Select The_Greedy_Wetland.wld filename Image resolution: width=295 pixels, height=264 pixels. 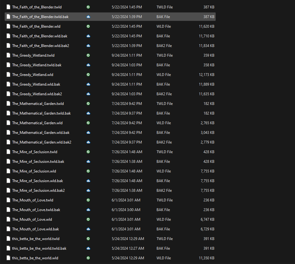click(33, 75)
